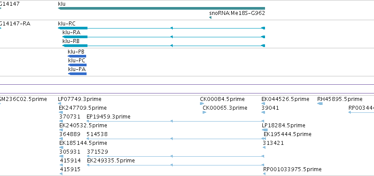Select the 371529 spliced EST

pyautogui.click(x=175, y=156)
